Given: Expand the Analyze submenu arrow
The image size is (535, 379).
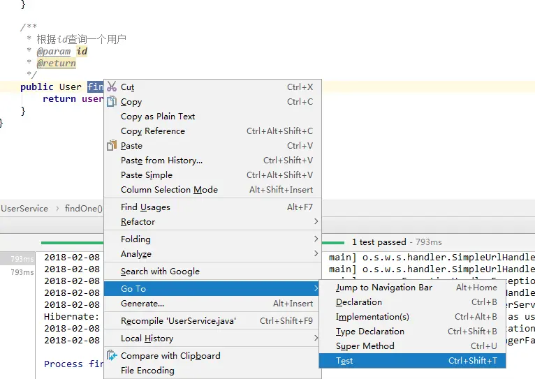Looking at the screenshot, I should pyautogui.click(x=316, y=253).
